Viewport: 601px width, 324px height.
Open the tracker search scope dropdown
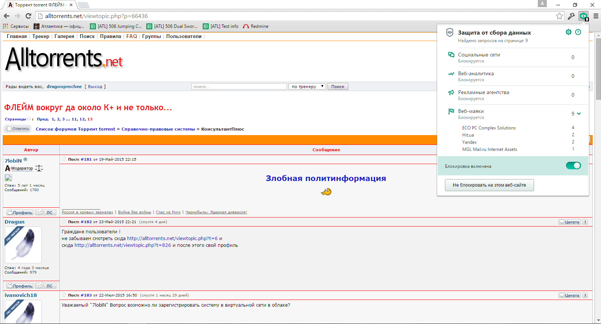tap(307, 87)
